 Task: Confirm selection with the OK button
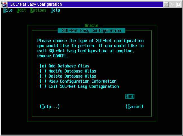(x=130, y=96)
